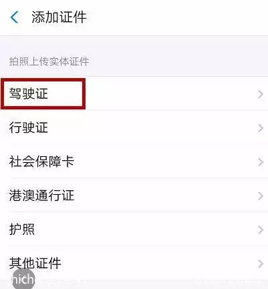Click the red highlighted box around 驾驶证
Image resolution: width=268 pixels, height=289 pixels.
[x=43, y=93]
